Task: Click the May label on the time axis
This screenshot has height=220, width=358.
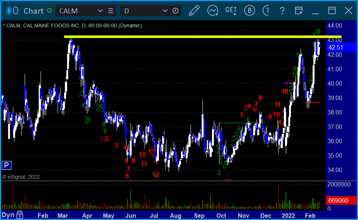Action: coord(108,216)
